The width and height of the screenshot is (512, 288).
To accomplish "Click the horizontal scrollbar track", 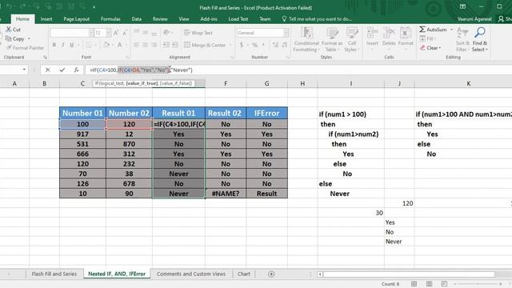I will click(x=409, y=274).
